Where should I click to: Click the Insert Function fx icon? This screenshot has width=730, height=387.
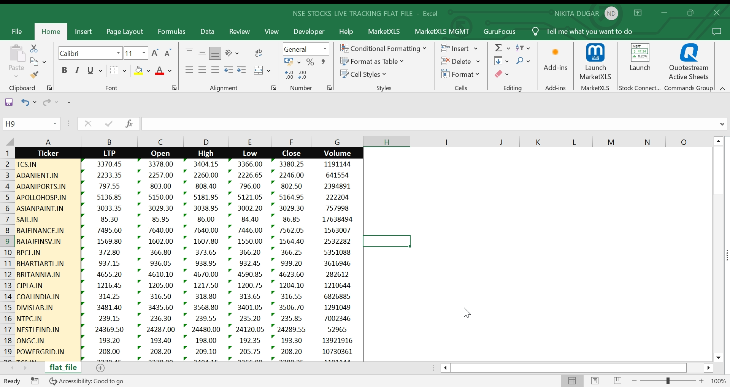pyautogui.click(x=129, y=124)
